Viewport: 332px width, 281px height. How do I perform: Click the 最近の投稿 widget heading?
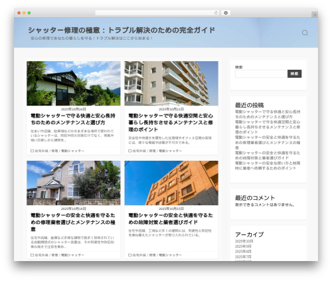point(249,105)
